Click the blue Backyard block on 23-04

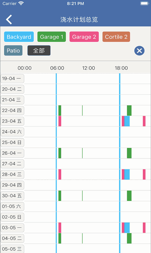[127, 121]
